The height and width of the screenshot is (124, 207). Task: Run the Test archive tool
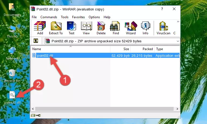point(71,28)
